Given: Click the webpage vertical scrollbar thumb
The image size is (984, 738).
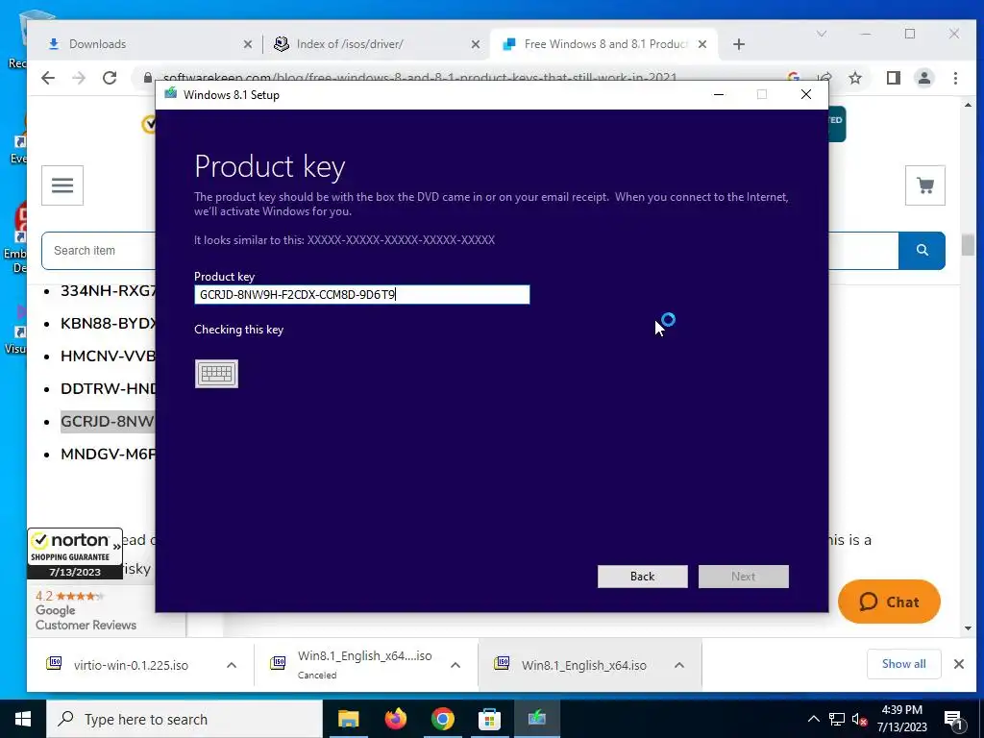Looking at the screenshot, I should (968, 245).
